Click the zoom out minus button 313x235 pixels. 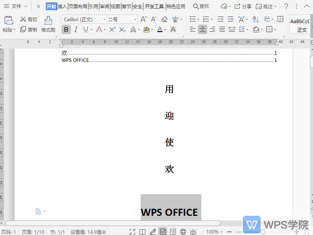[x=229, y=232]
